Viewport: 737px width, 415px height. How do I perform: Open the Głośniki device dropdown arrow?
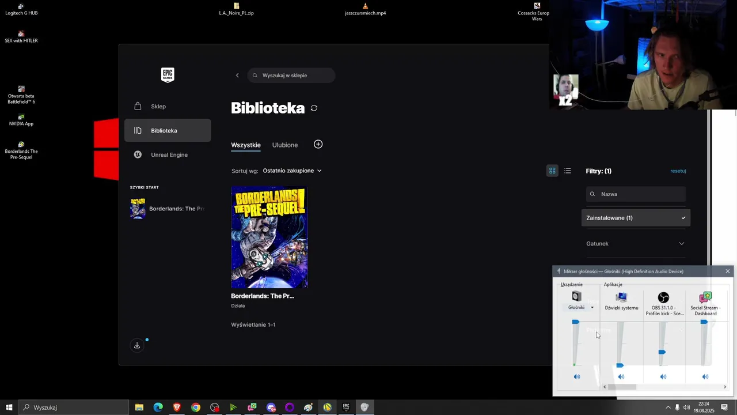pyautogui.click(x=592, y=308)
